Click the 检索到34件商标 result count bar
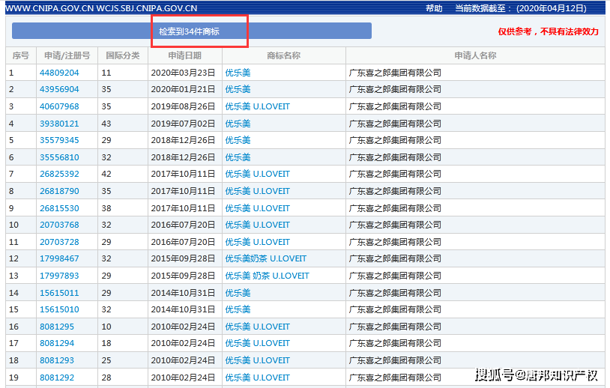Screen dimensions: 610x388 click(x=192, y=31)
